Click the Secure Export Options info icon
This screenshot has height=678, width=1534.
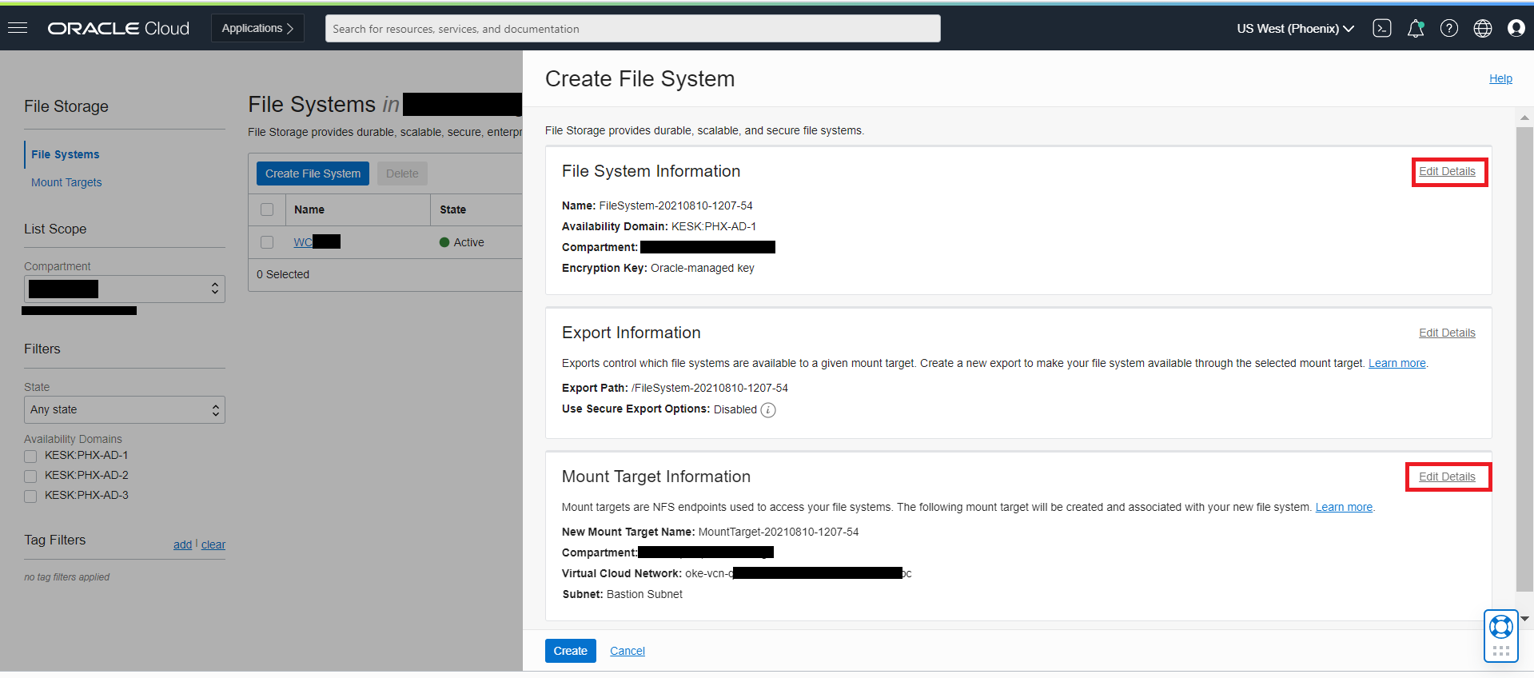point(768,410)
